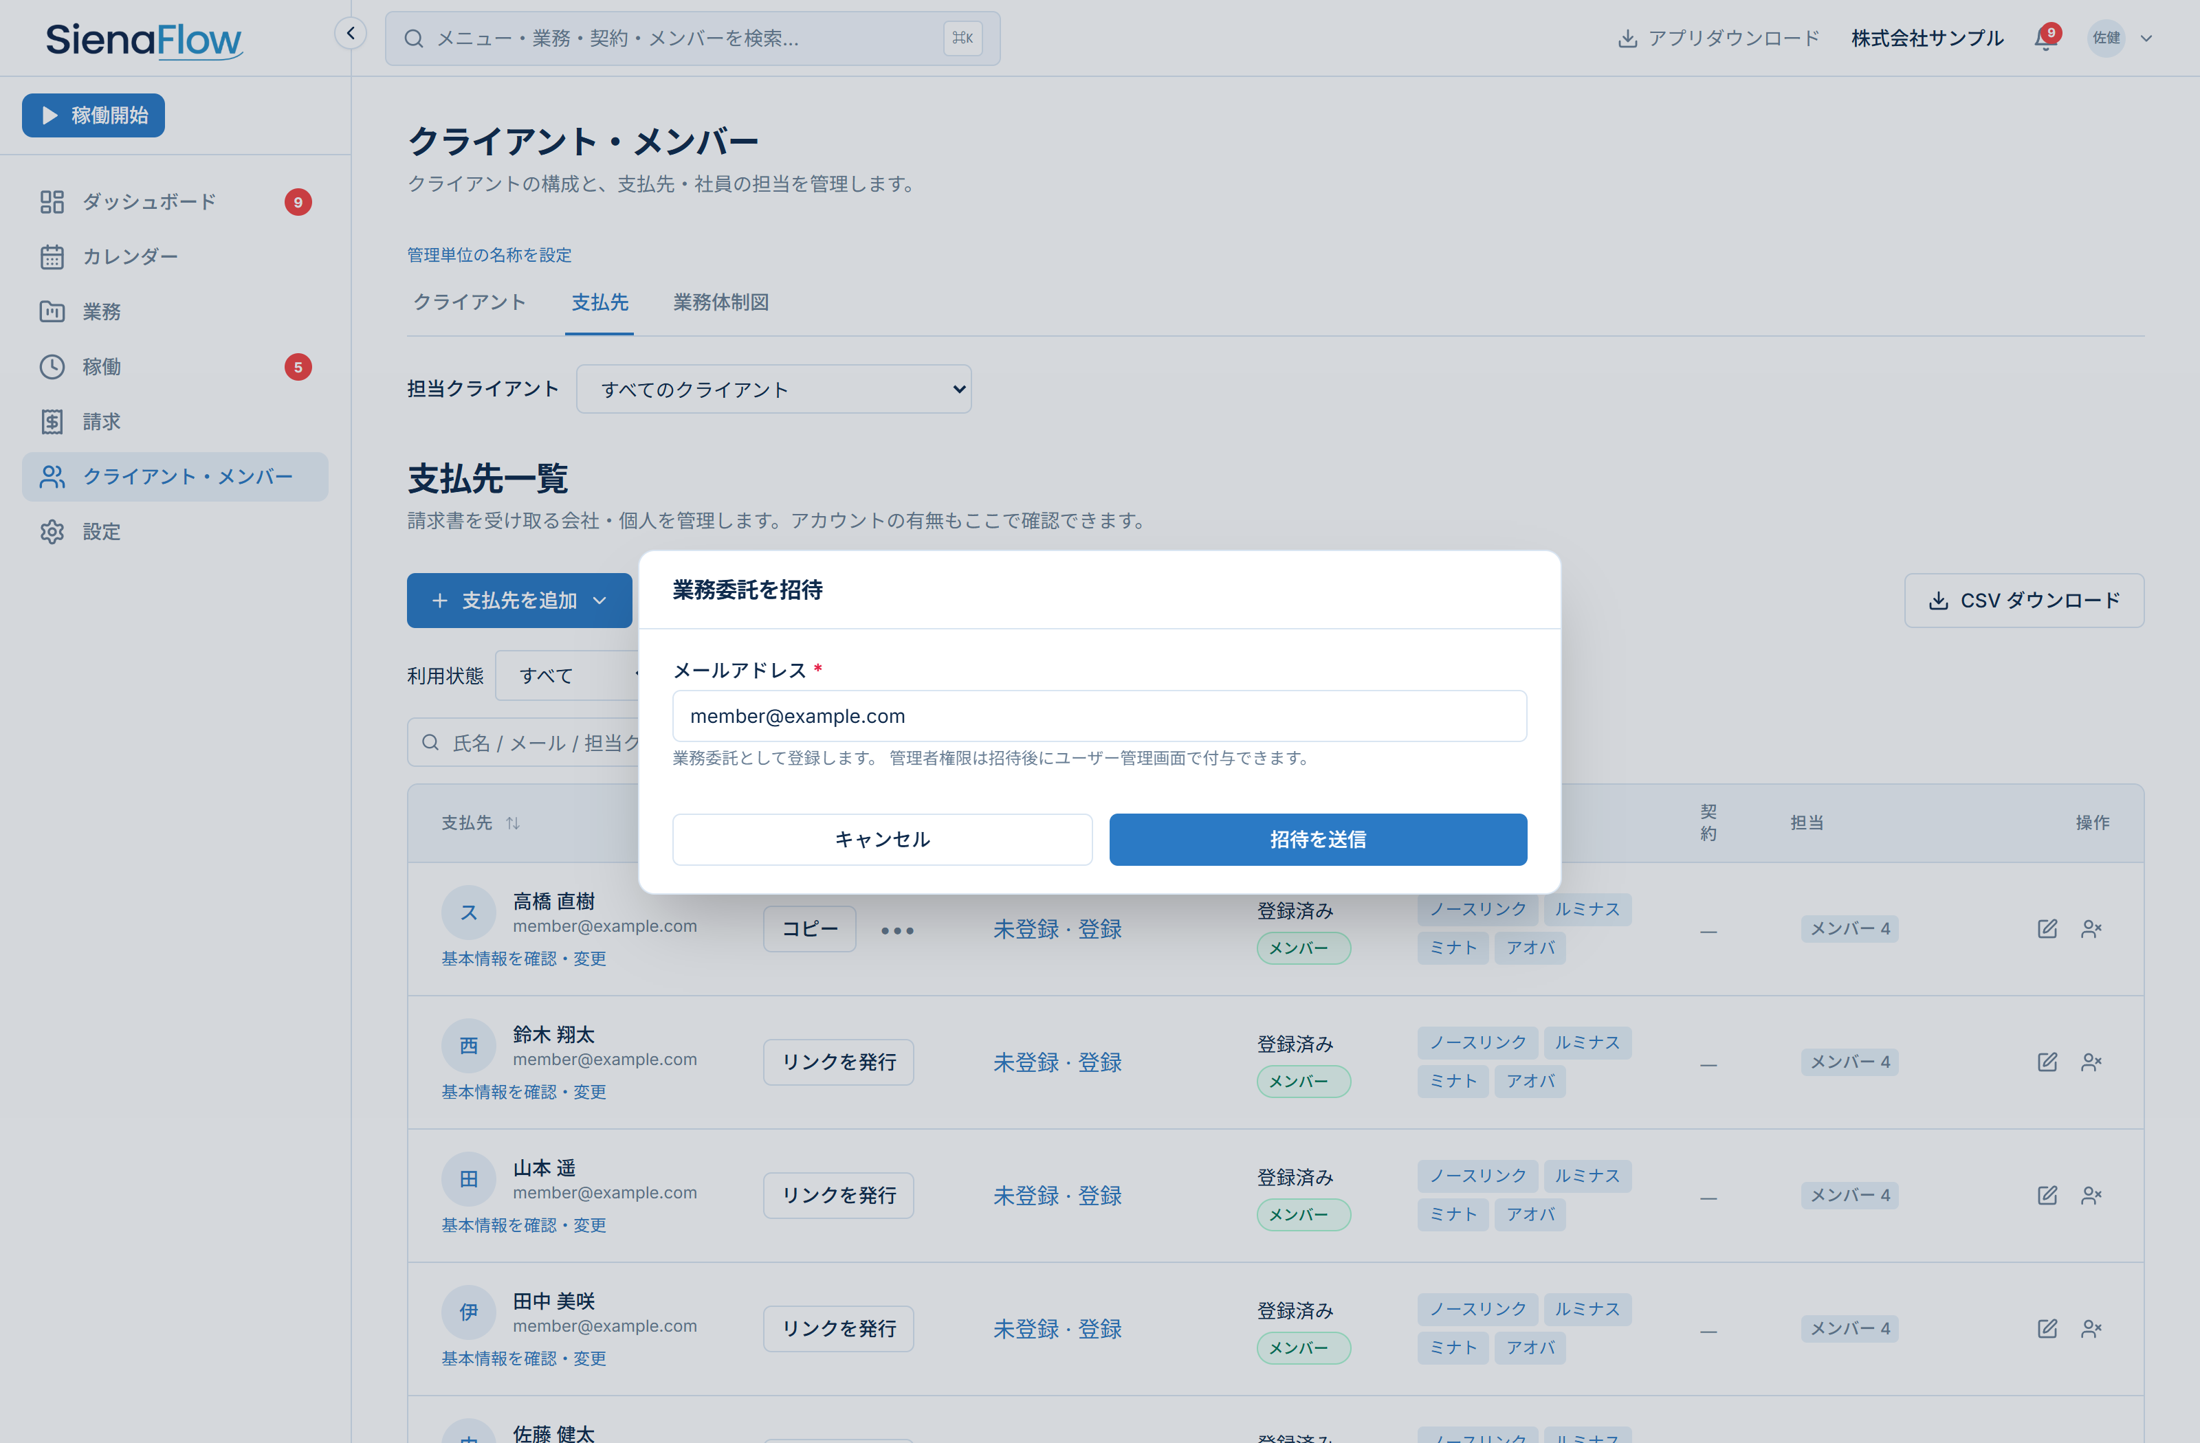Click remove user icon for 田中 美咲
2200x1443 pixels.
[x=2091, y=1328]
